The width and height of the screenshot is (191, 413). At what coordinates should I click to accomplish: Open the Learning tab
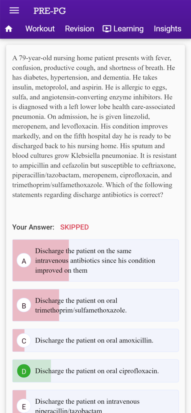pos(123,29)
